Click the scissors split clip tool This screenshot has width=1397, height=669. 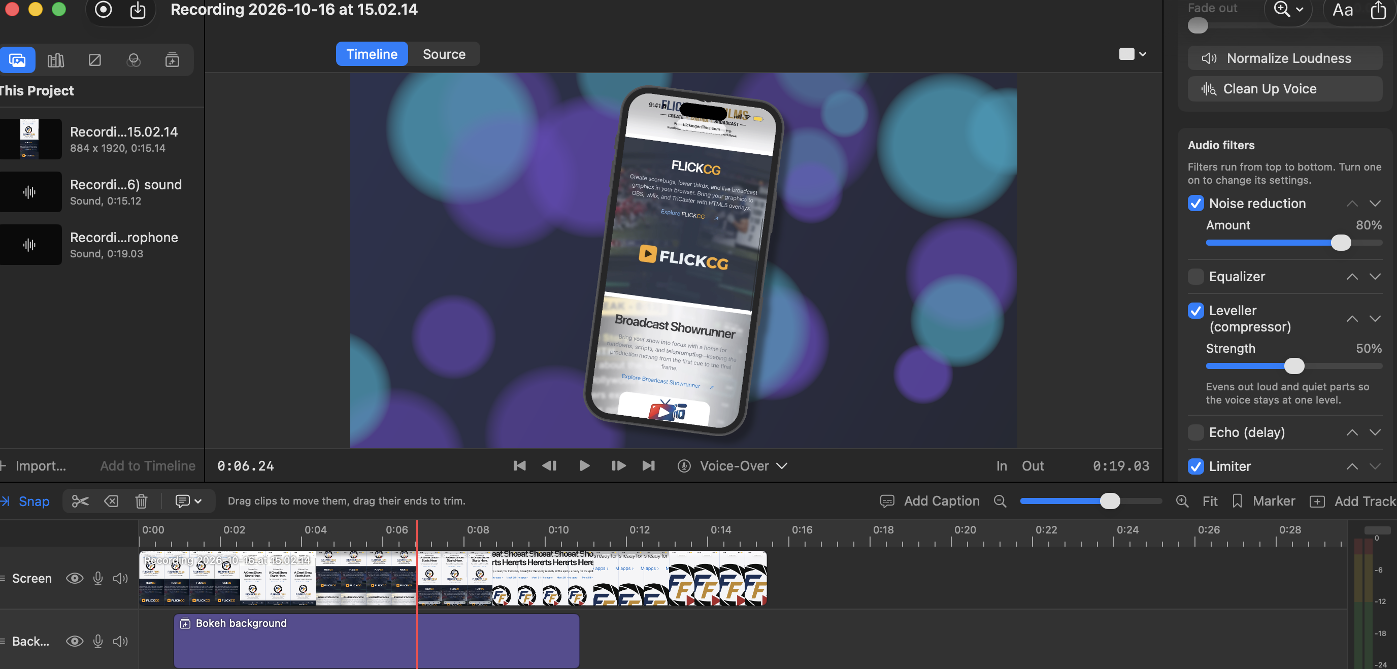(x=80, y=501)
